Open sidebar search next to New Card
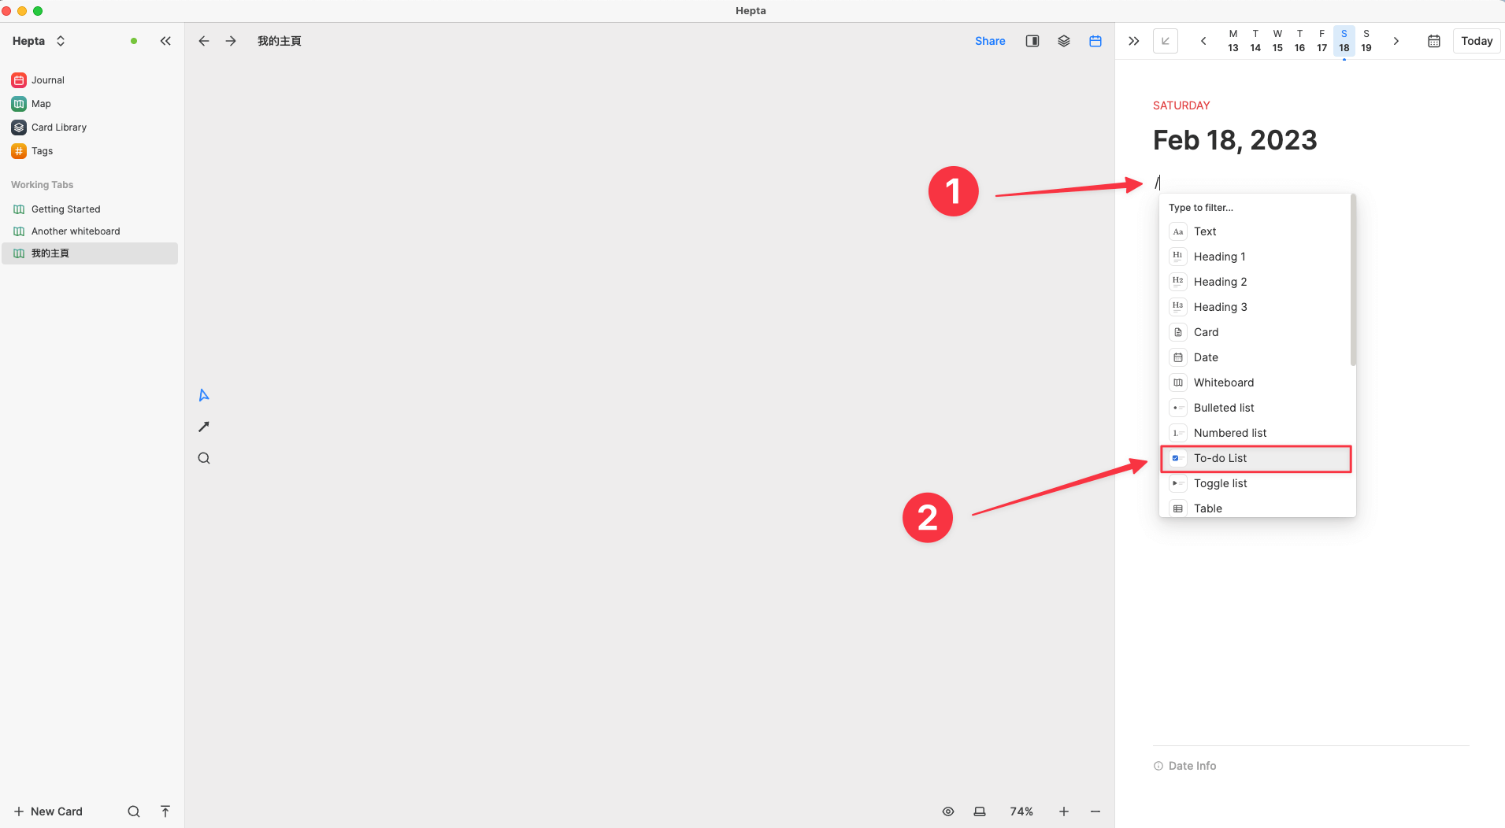 coord(134,811)
